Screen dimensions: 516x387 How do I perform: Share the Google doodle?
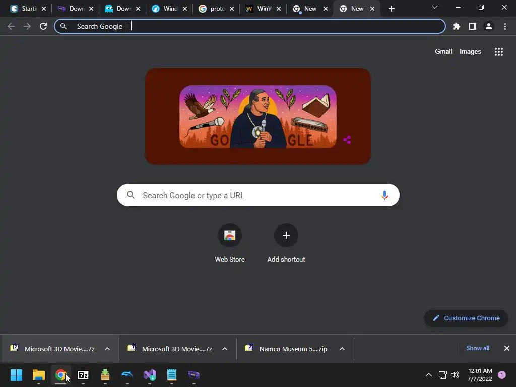click(347, 140)
